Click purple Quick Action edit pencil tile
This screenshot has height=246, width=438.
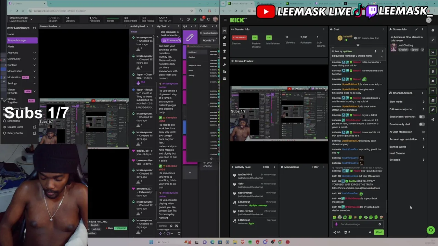click(190, 37)
